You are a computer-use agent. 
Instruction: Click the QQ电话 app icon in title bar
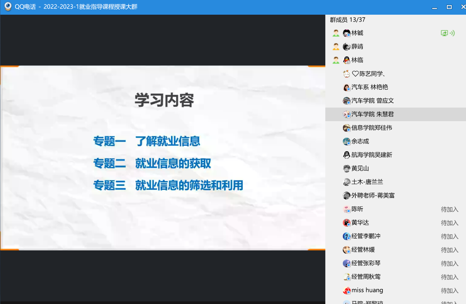coord(8,7)
